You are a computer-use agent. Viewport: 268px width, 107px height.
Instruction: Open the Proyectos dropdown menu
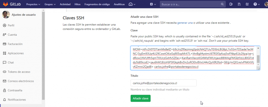[x=33, y=4]
